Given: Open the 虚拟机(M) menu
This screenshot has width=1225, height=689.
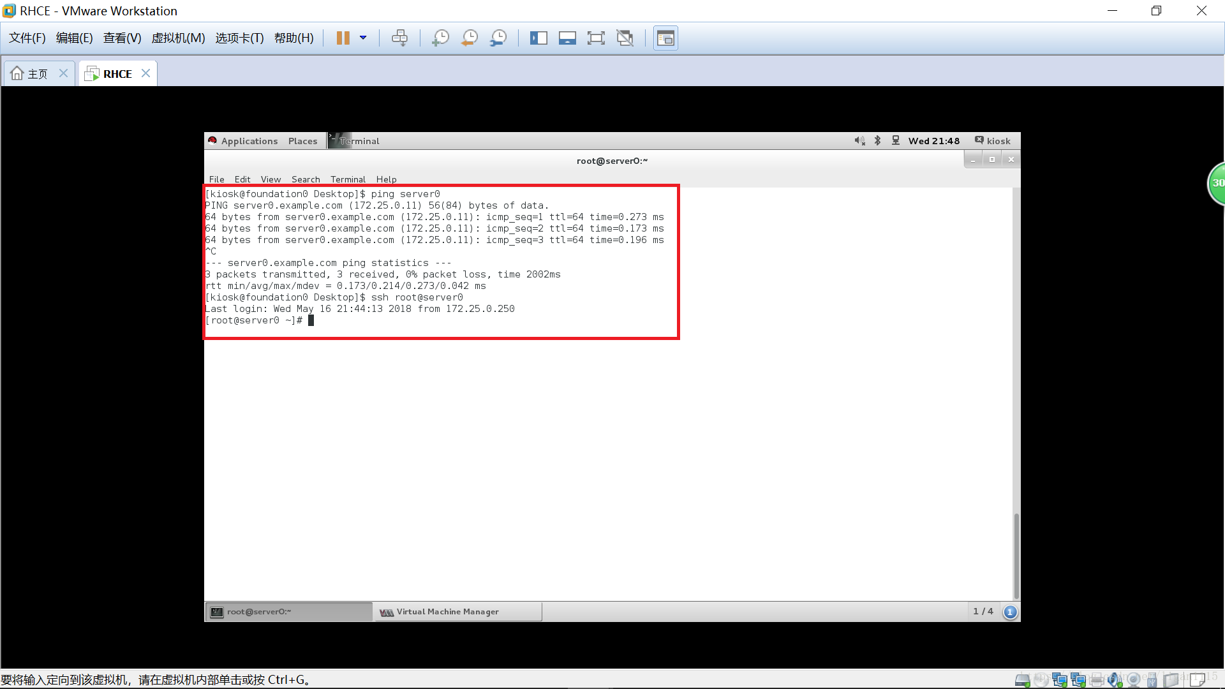Looking at the screenshot, I should [178, 38].
